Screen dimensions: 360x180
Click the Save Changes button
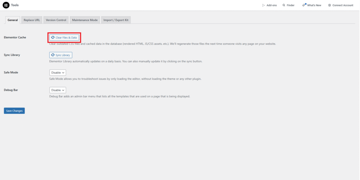pyautogui.click(x=14, y=111)
